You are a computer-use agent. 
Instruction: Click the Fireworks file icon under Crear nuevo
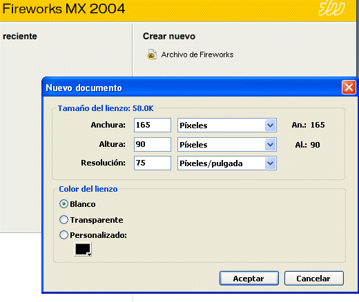coord(152,54)
